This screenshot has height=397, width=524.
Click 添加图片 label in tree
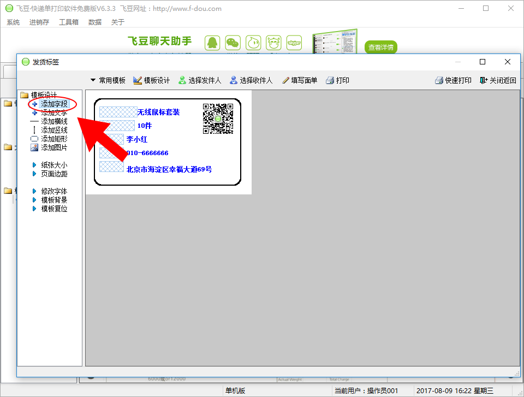pyautogui.click(x=54, y=147)
